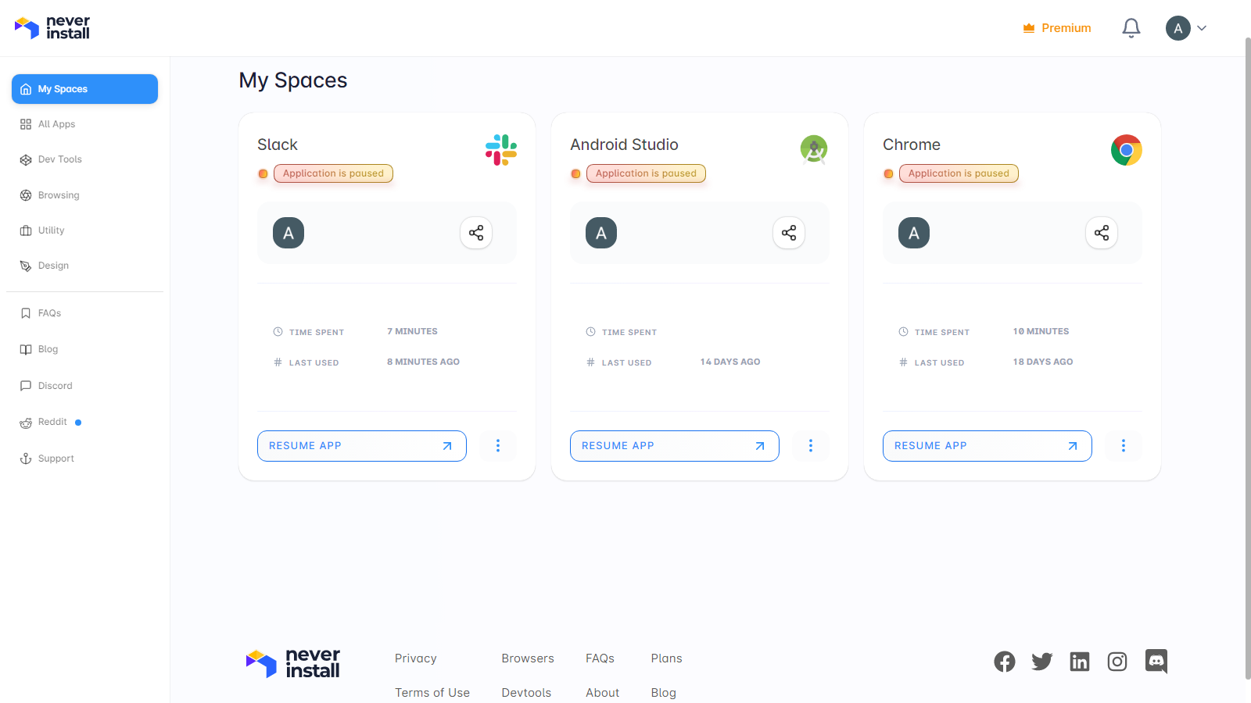Open Terms of Use footer link
1251x703 pixels.
tap(432, 693)
